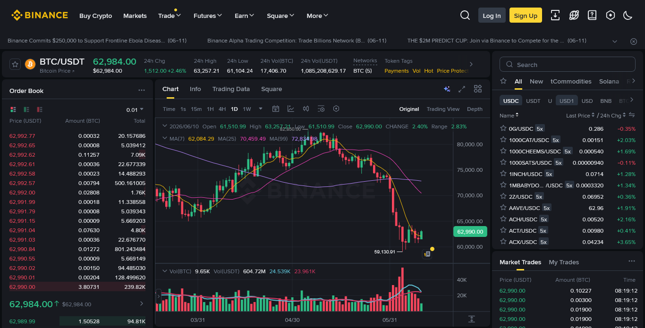Click the Bitcoin coin icon

click(30, 64)
